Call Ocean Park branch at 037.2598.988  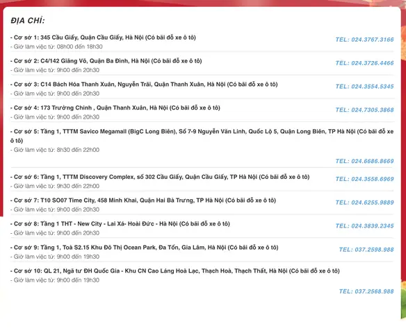click(366, 250)
